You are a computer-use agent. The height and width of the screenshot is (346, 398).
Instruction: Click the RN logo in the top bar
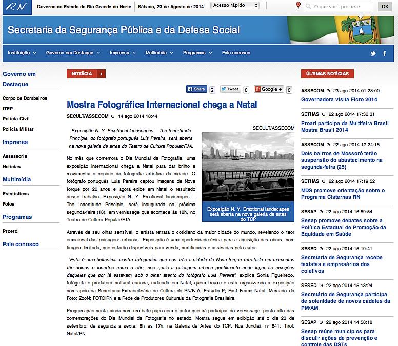click(14, 7)
